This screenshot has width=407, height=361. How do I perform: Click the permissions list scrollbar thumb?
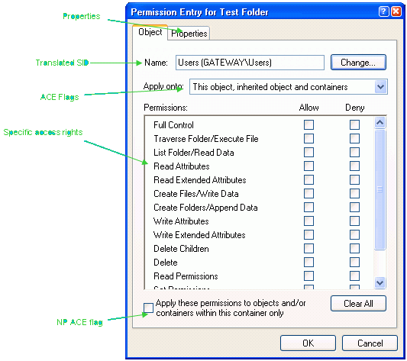tap(380, 189)
